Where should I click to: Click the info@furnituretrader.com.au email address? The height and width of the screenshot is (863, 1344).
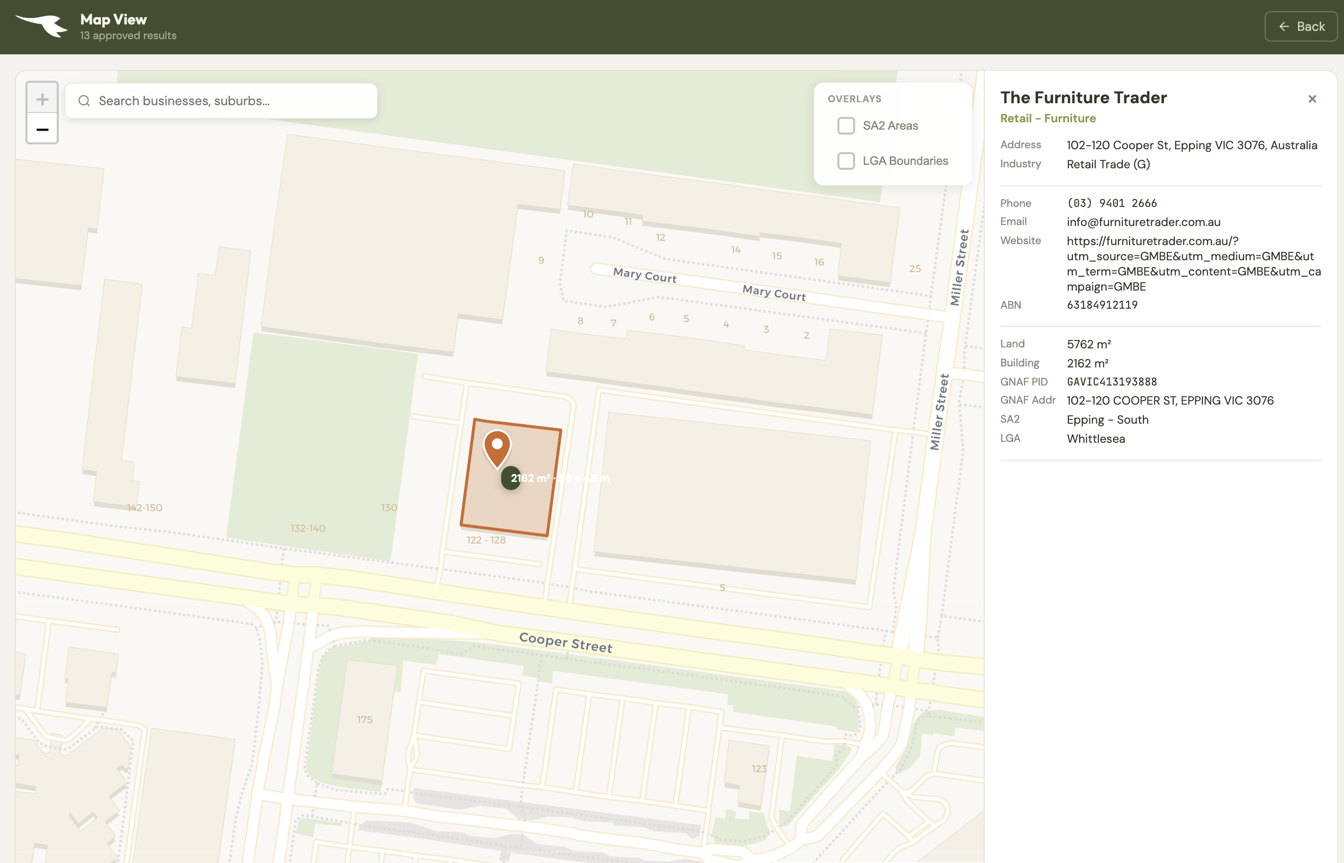pos(1143,222)
